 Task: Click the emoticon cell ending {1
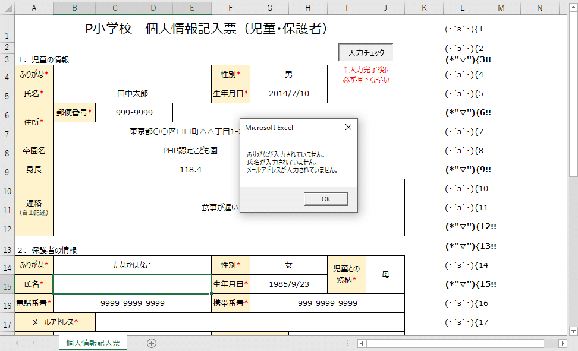464,29
